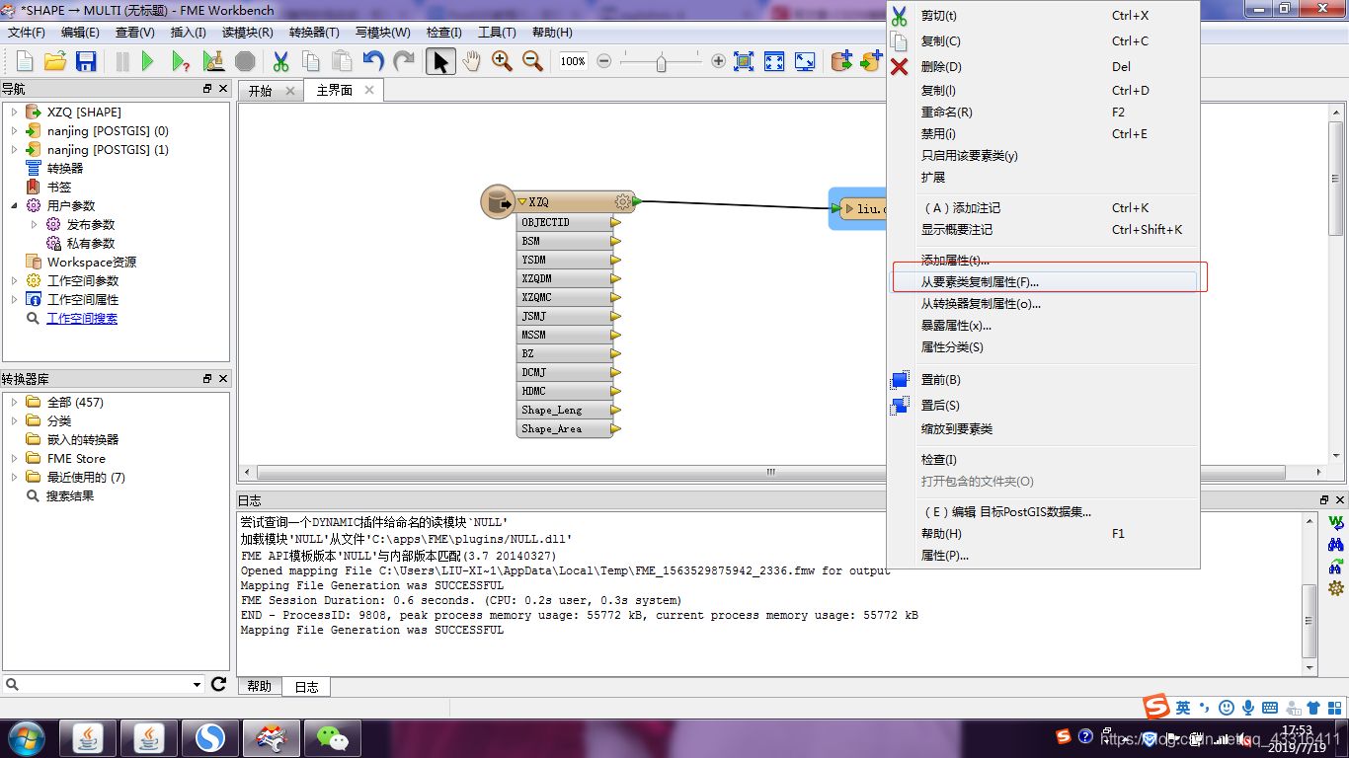Choose 从要素类复制属性(F)... menu entry
The height and width of the screenshot is (758, 1349).
pyautogui.click(x=1045, y=282)
